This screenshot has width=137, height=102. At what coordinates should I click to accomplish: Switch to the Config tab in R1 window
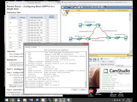click(x=34, y=47)
